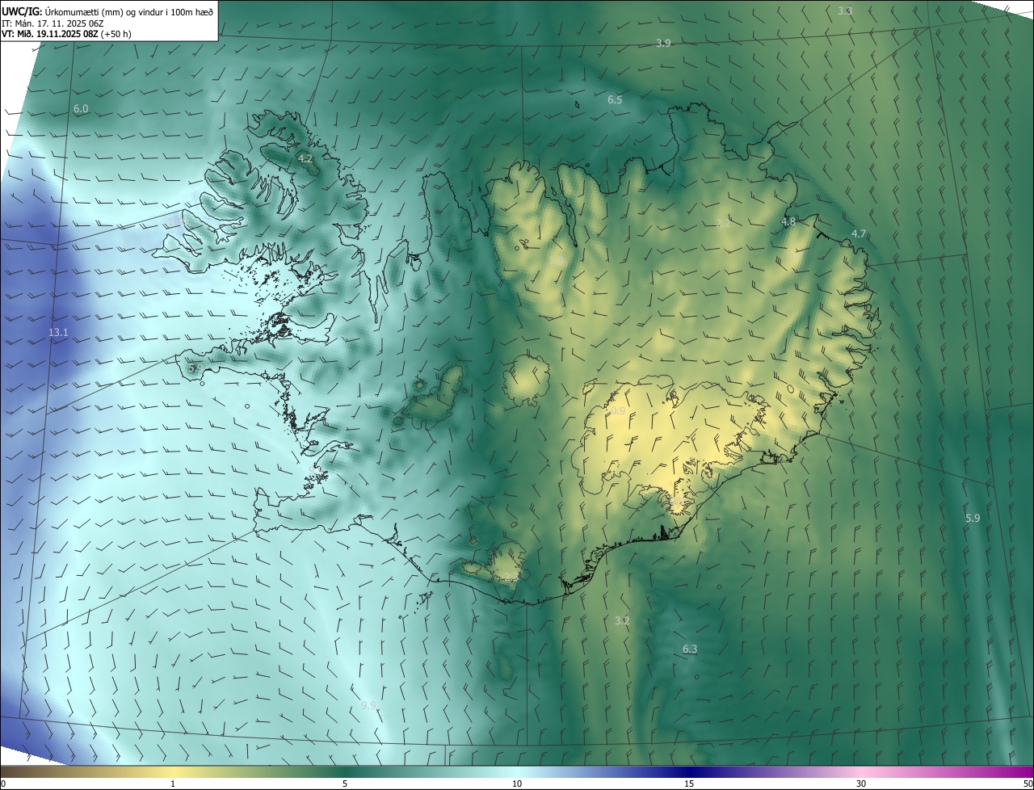Select the 0.9 value over the glacier
The height and width of the screenshot is (790, 1034).
618,411
